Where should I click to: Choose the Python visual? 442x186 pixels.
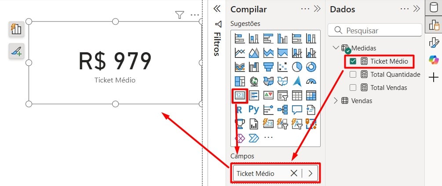tap(254, 110)
